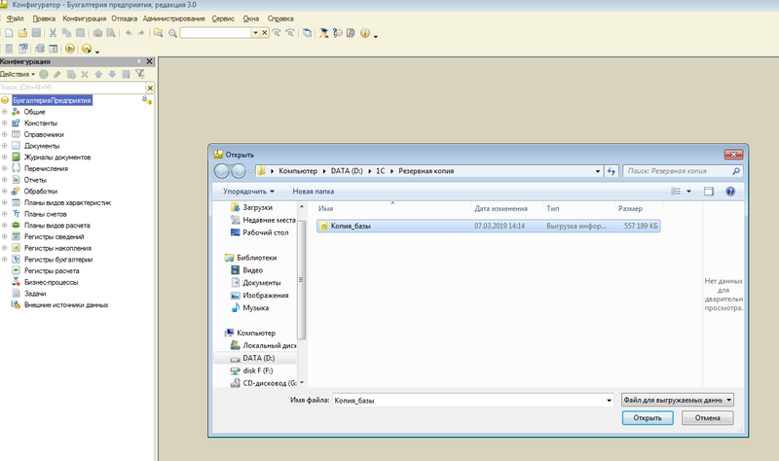Click the Поиск: Резервная копия search box
The height and width of the screenshot is (461, 779).
tap(683, 171)
